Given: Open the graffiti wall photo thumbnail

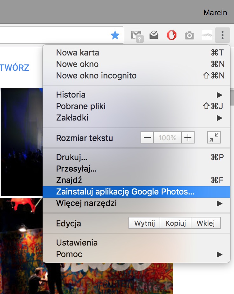Looking at the screenshot, I should (86, 278).
